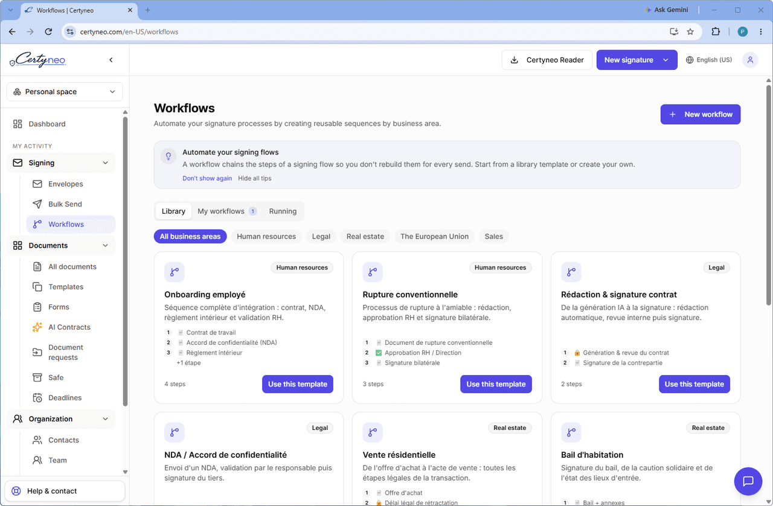Select the All business areas filter

point(190,237)
